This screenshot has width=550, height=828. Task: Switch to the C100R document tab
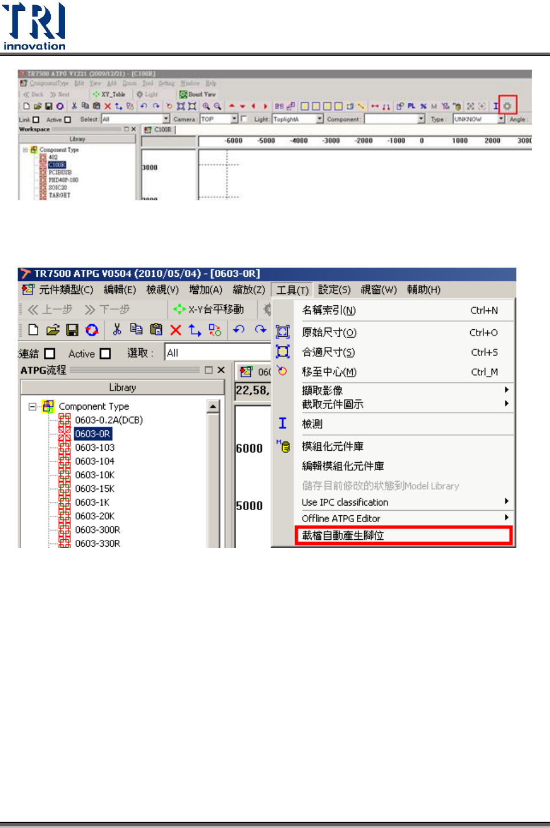[x=159, y=130]
